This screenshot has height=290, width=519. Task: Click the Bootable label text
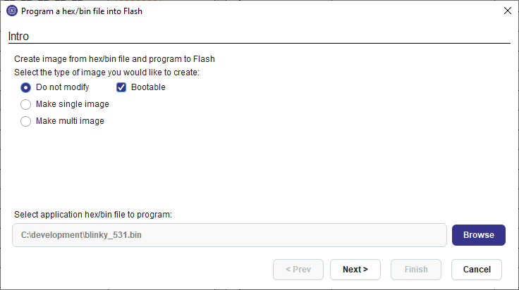click(148, 87)
